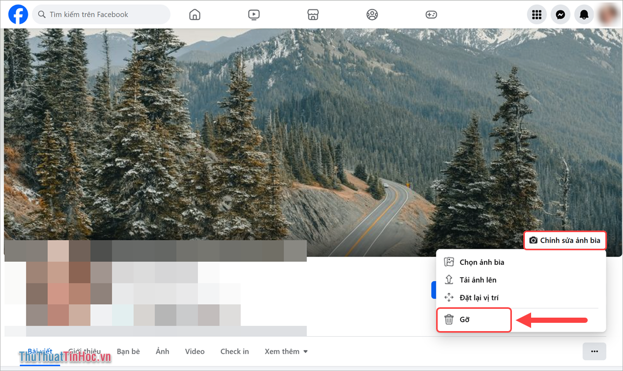Open the three-dots profile options button

[x=594, y=351]
